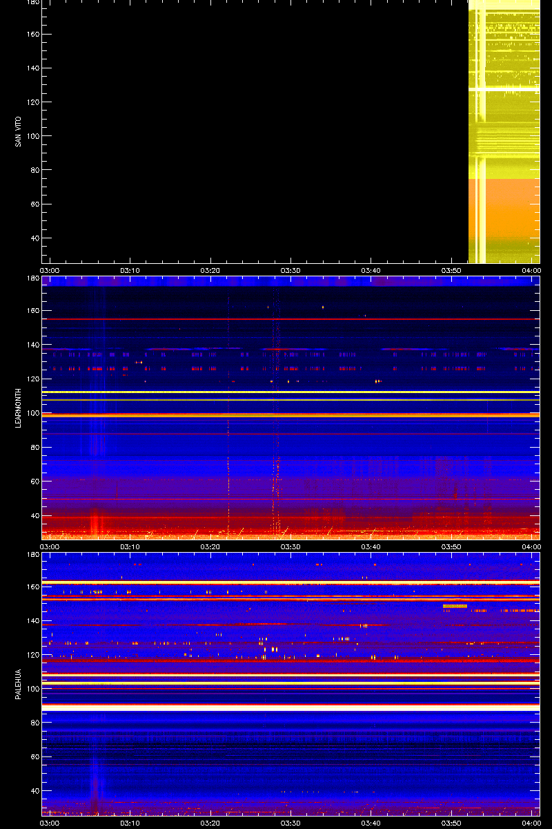Click the orange data block in the San Vito spectrogram
This screenshot has width=552, height=829.
click(x=504, y=209)
